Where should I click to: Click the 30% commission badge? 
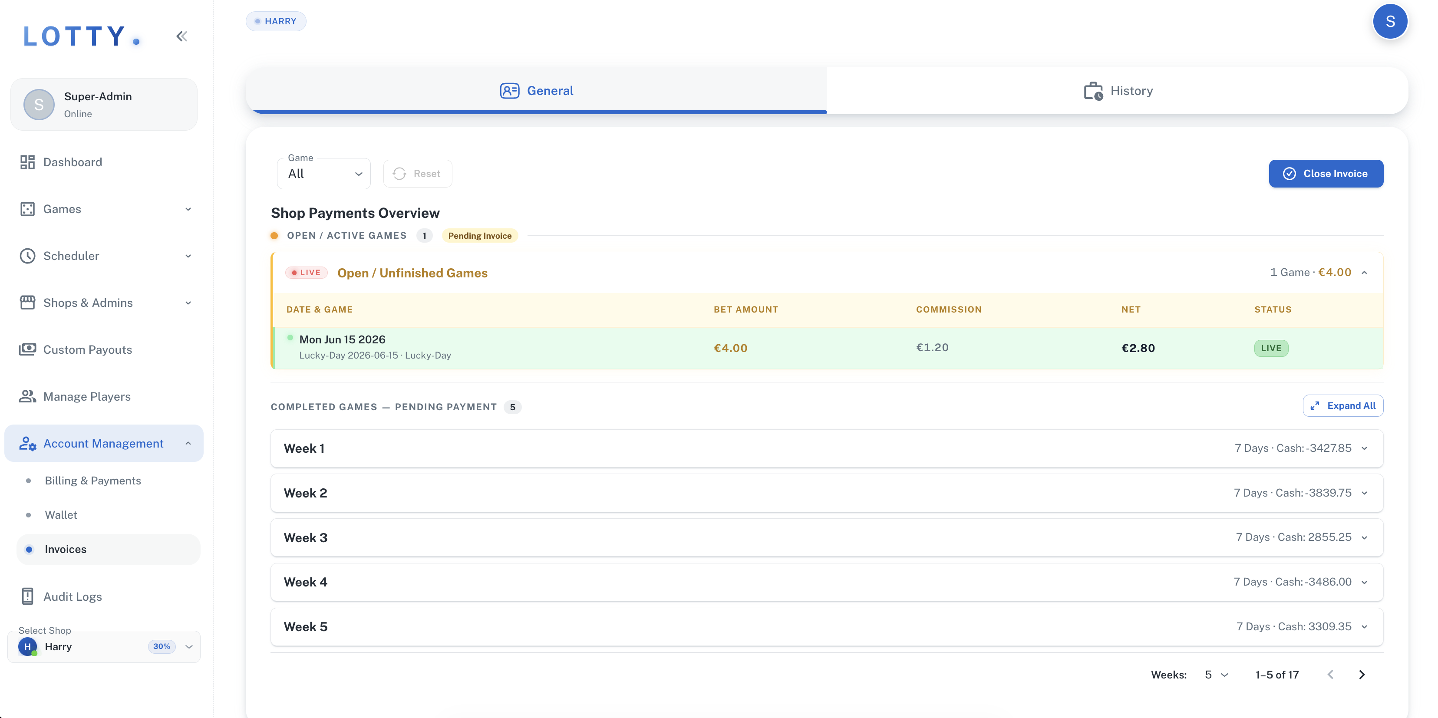162,646
